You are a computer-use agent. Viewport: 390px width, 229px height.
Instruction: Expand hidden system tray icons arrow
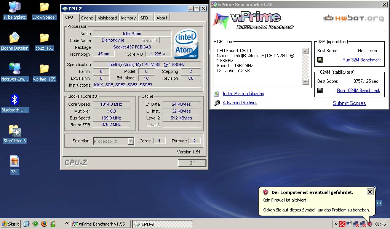click(x=336, y=224)
